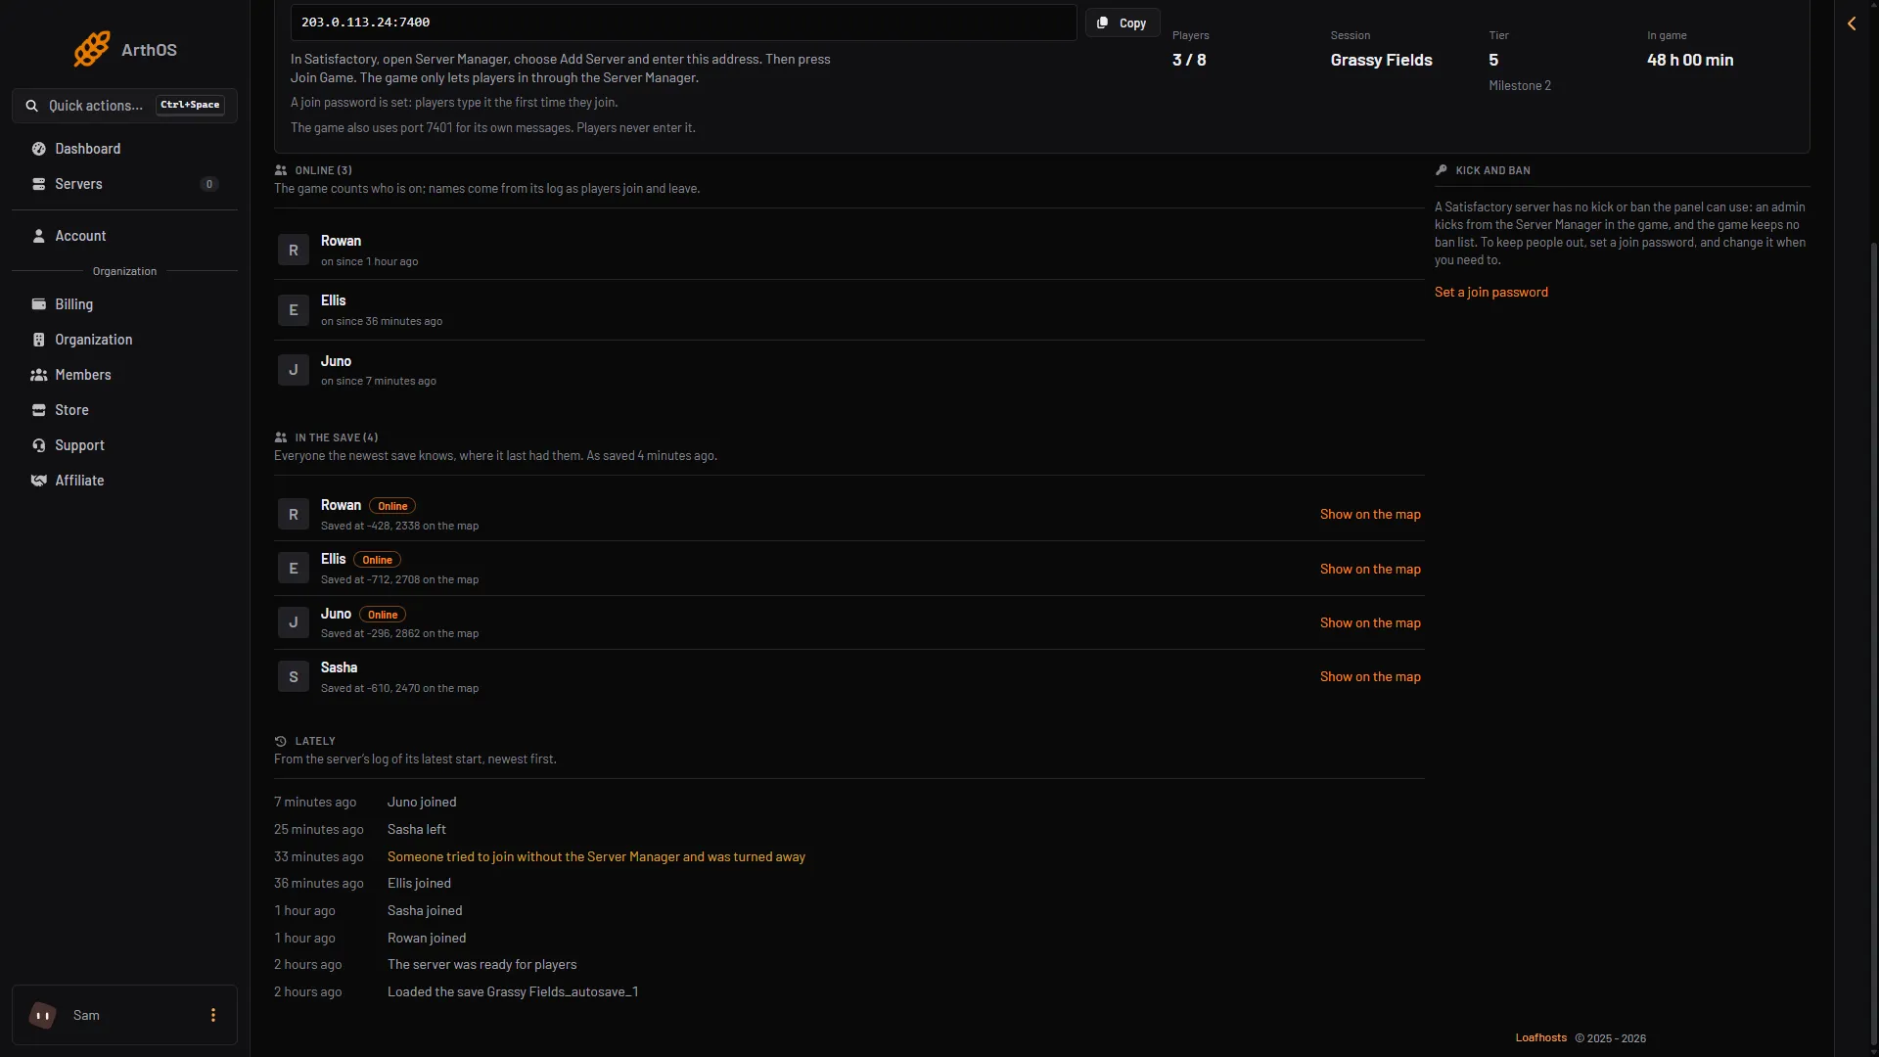Click the R avatar of Rowan in Online list

pos(294,251)
